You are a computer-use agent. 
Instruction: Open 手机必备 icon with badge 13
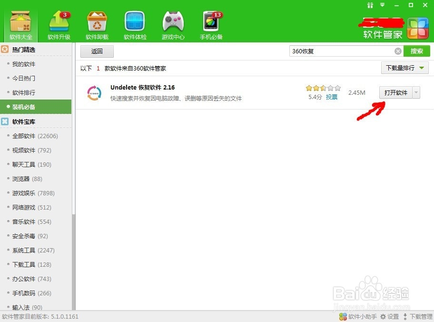[x=211, y=21]
